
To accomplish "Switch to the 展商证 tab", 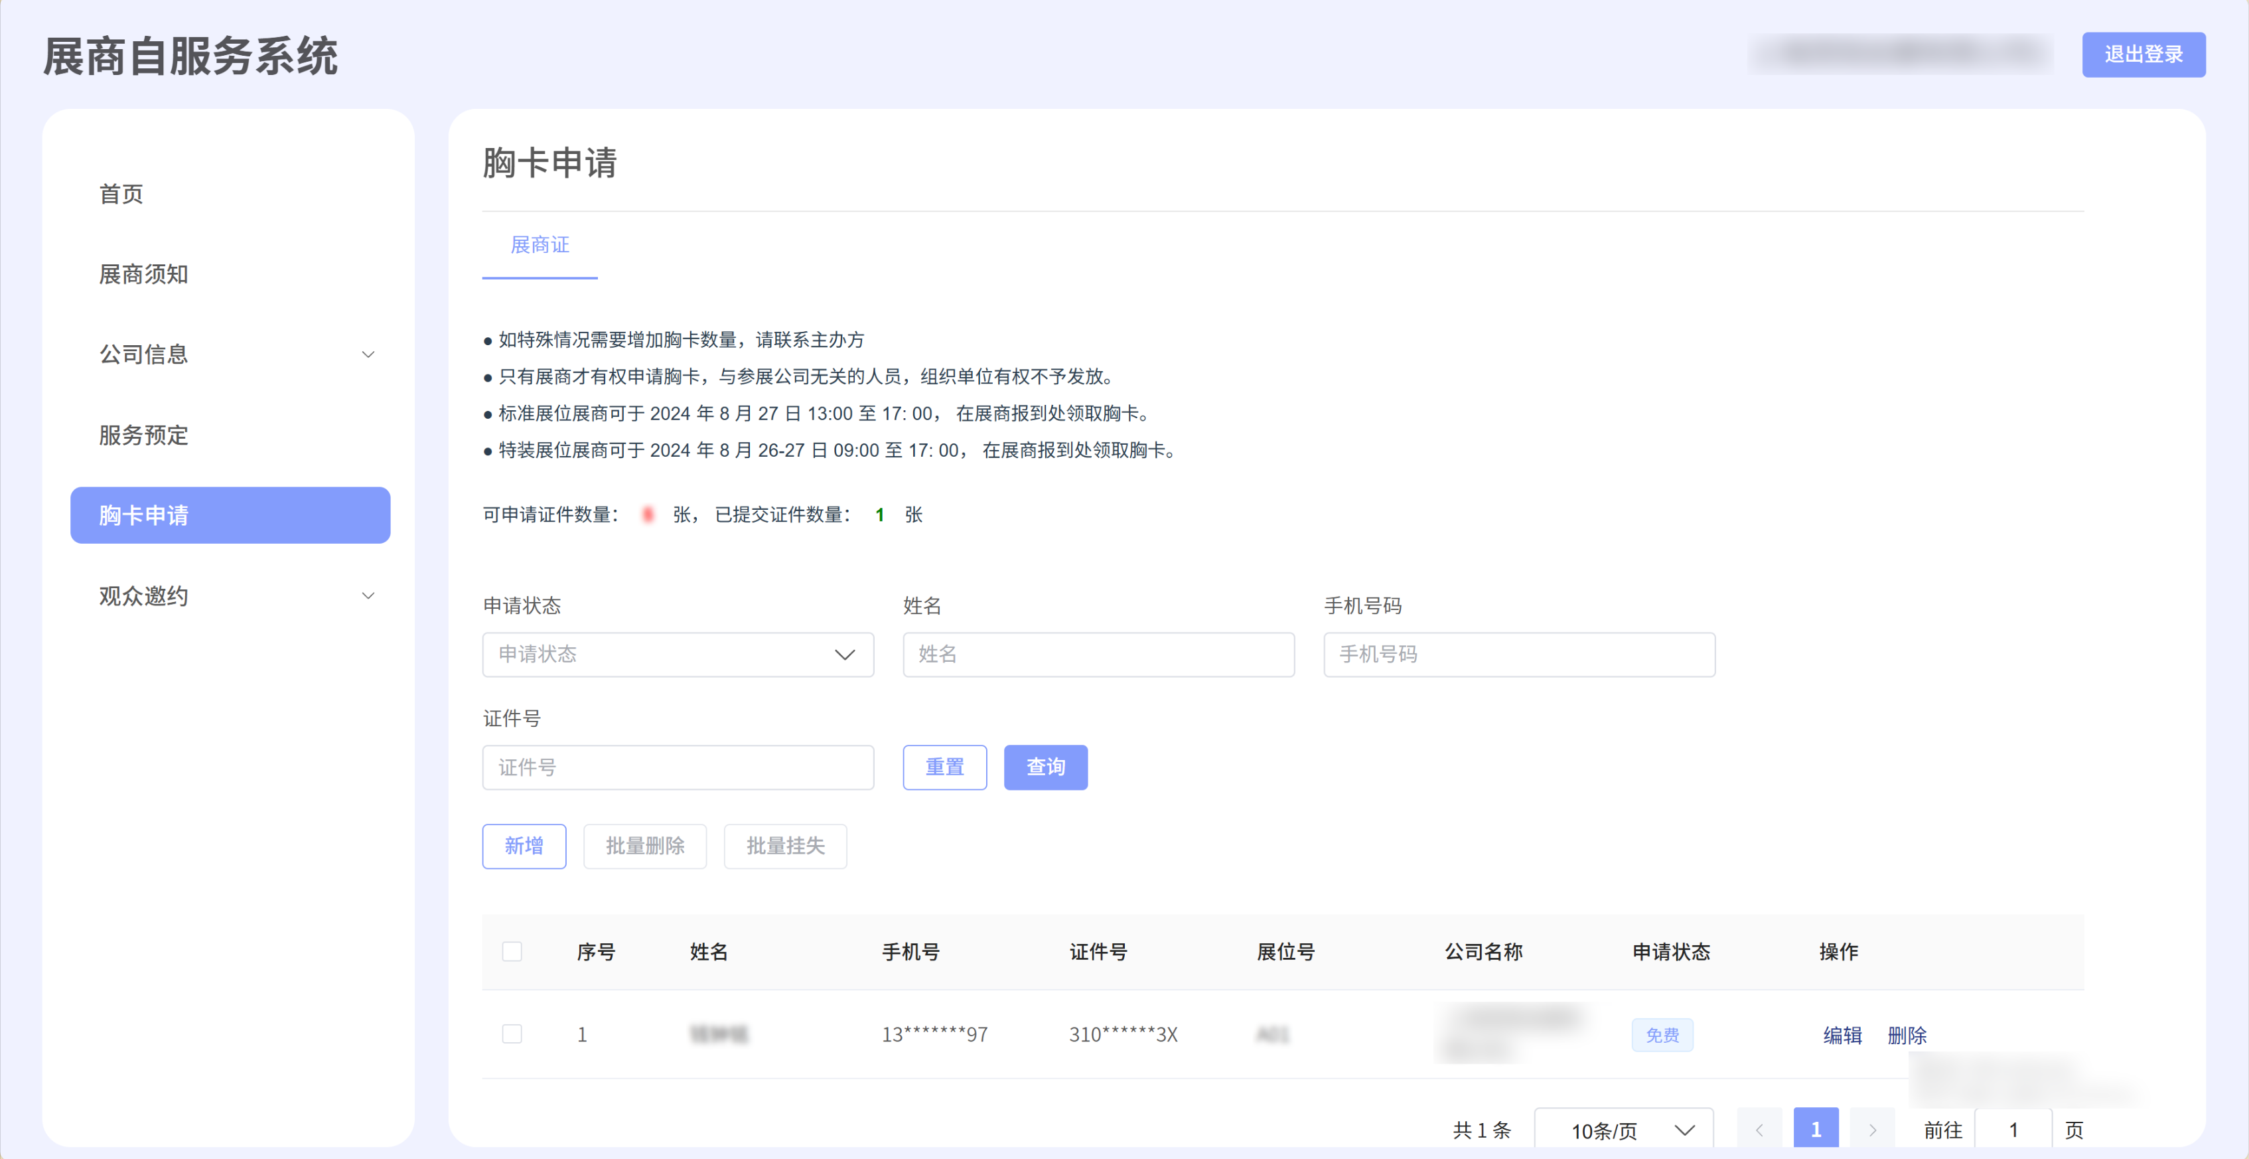I will coord(540,246).
